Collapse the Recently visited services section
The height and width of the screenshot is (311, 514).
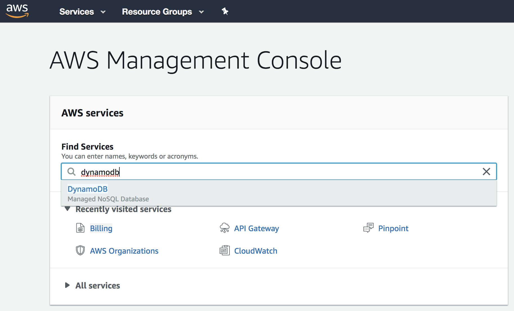click(x=67, y=209)
